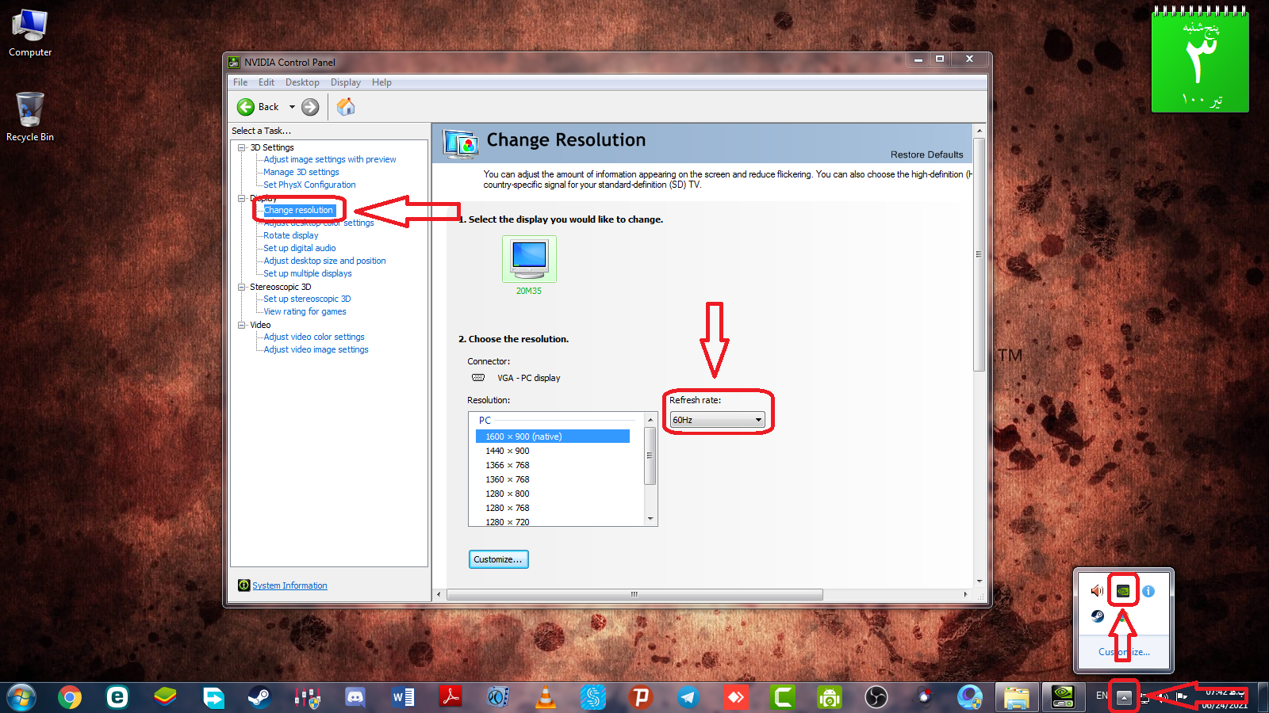Click the speaker icon in the tray popup
The image size is (1269, 713).
tap(1098, 591)
